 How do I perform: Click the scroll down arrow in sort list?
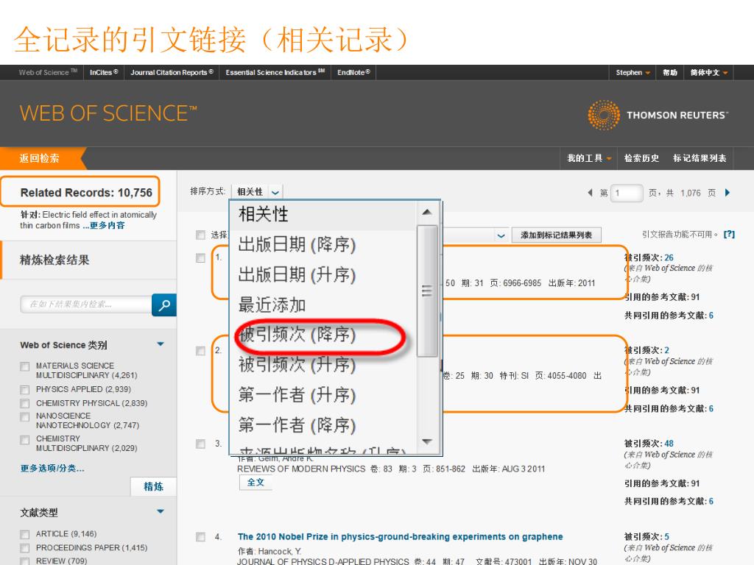(426, 441)
